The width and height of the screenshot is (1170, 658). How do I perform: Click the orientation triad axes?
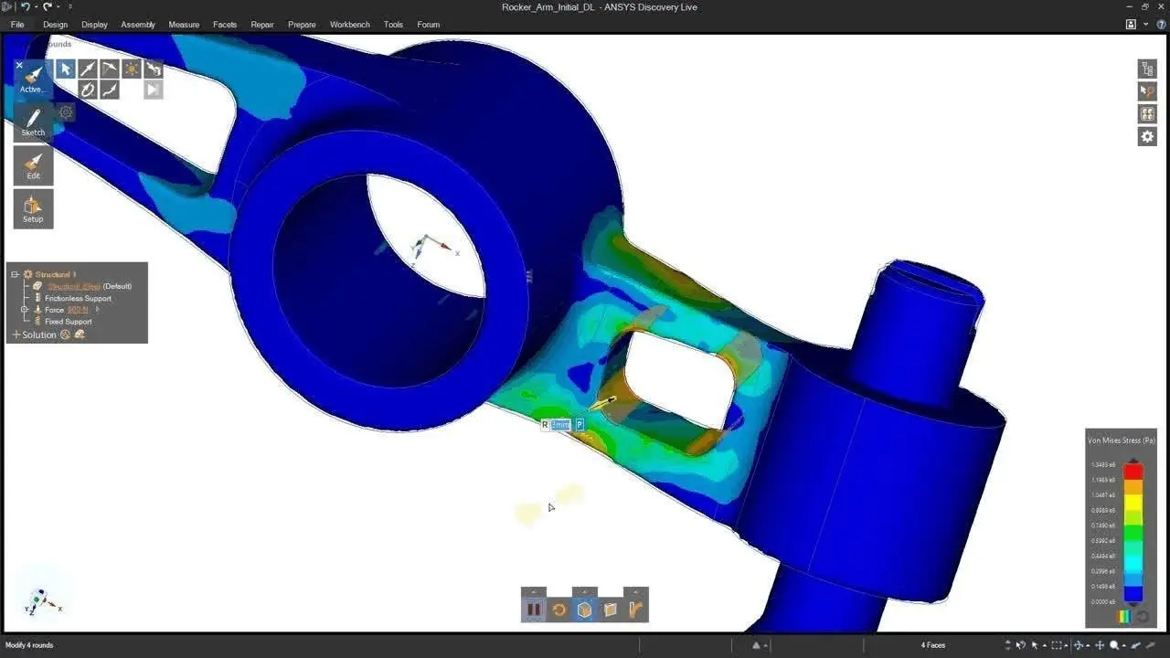pyautogui.click(x=42, y=600)
